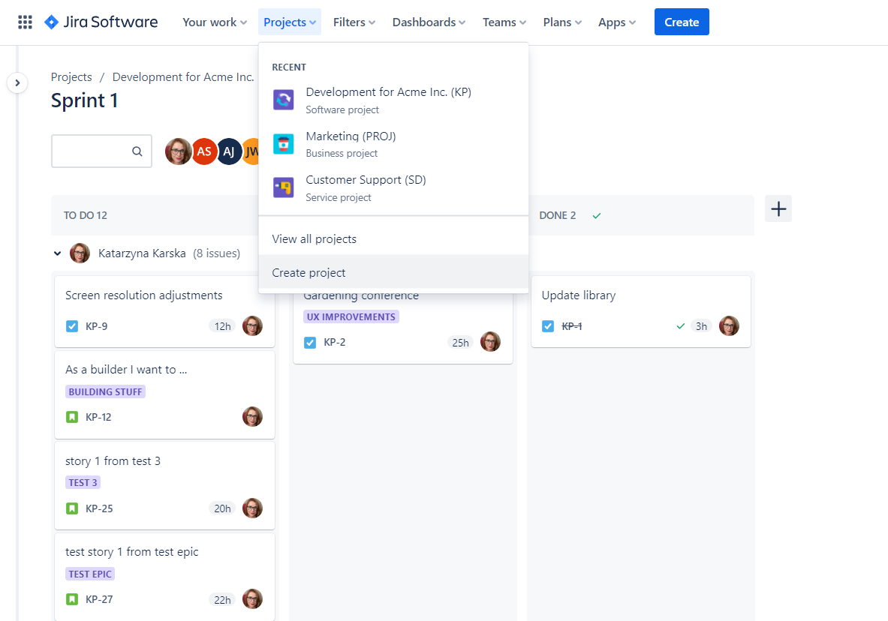Click the Jira Software logo
This screenshot has width=888, height=621.
(x=101, y=22)
